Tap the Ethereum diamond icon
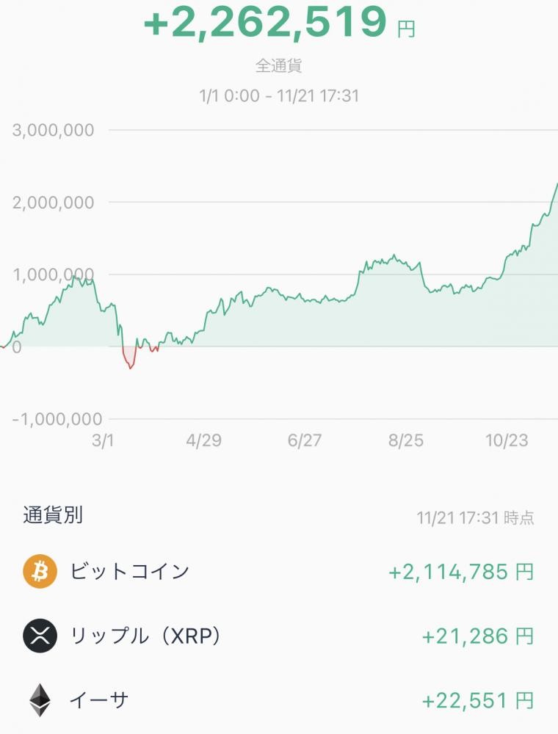 (x=40, y=700)
